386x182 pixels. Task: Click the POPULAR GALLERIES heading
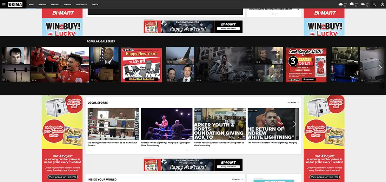(x=101, y=41)
